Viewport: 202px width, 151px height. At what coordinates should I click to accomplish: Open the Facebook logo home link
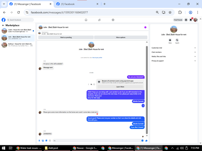pyautogui.click(x=4, y=20)
